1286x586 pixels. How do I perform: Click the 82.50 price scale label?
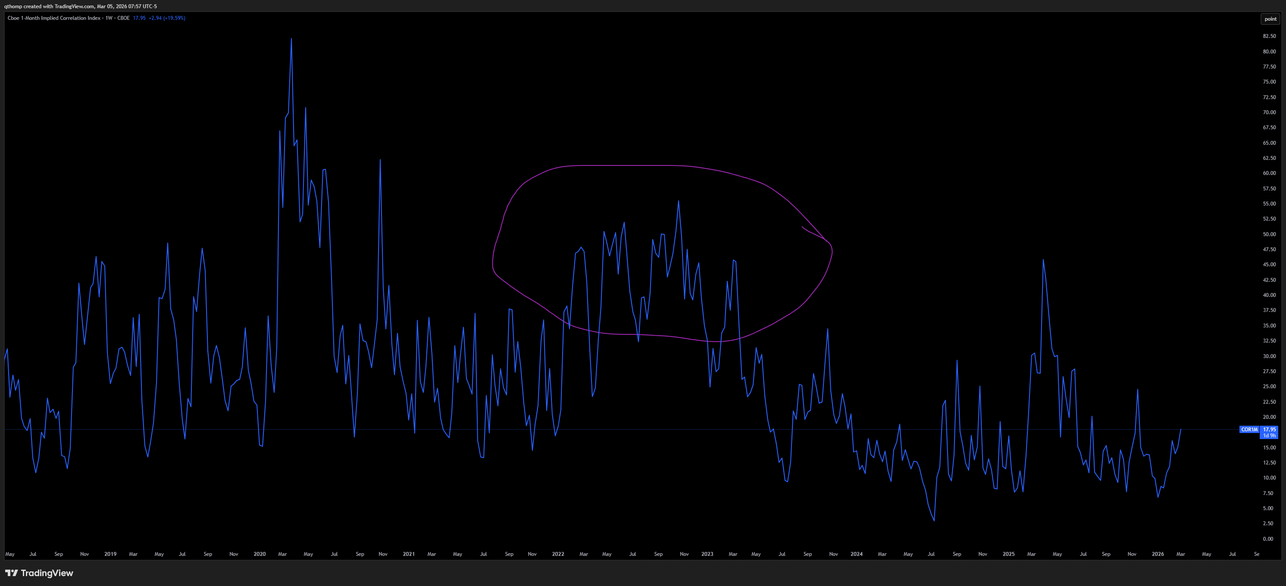(1269, 36)
